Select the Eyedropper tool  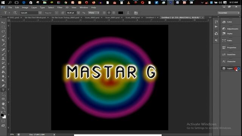click(3, 45)
